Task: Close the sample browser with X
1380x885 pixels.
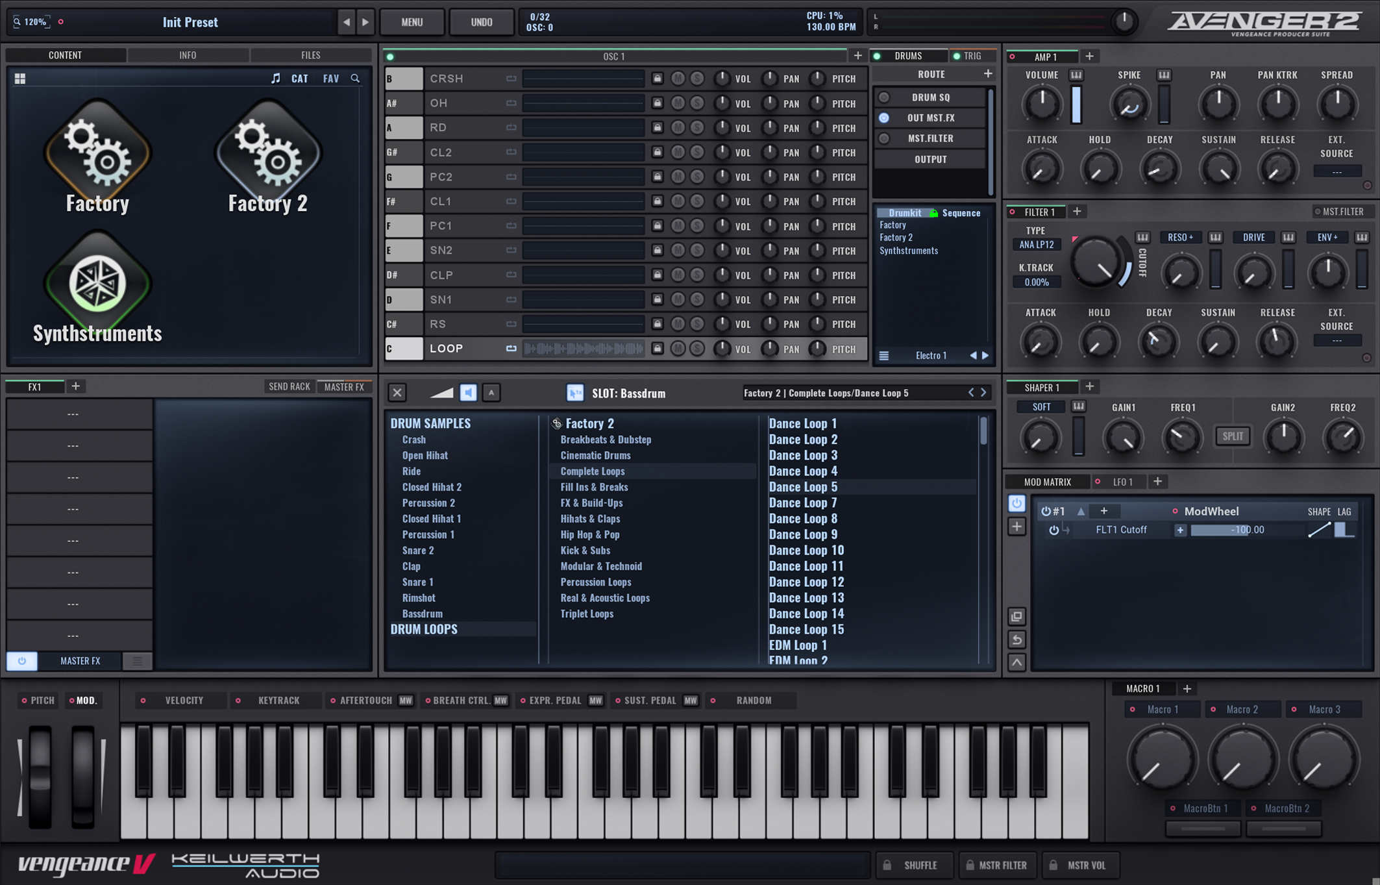Action: [x=397, y=393]
